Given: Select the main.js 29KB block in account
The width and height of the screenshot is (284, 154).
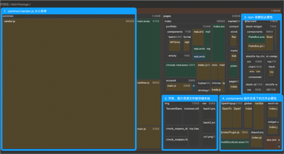Looking at the screenshot, I should [179, 87].
